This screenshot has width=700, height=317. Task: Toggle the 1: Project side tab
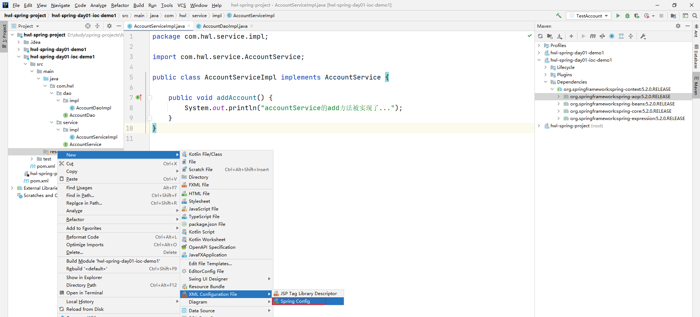tap(4, 37)
